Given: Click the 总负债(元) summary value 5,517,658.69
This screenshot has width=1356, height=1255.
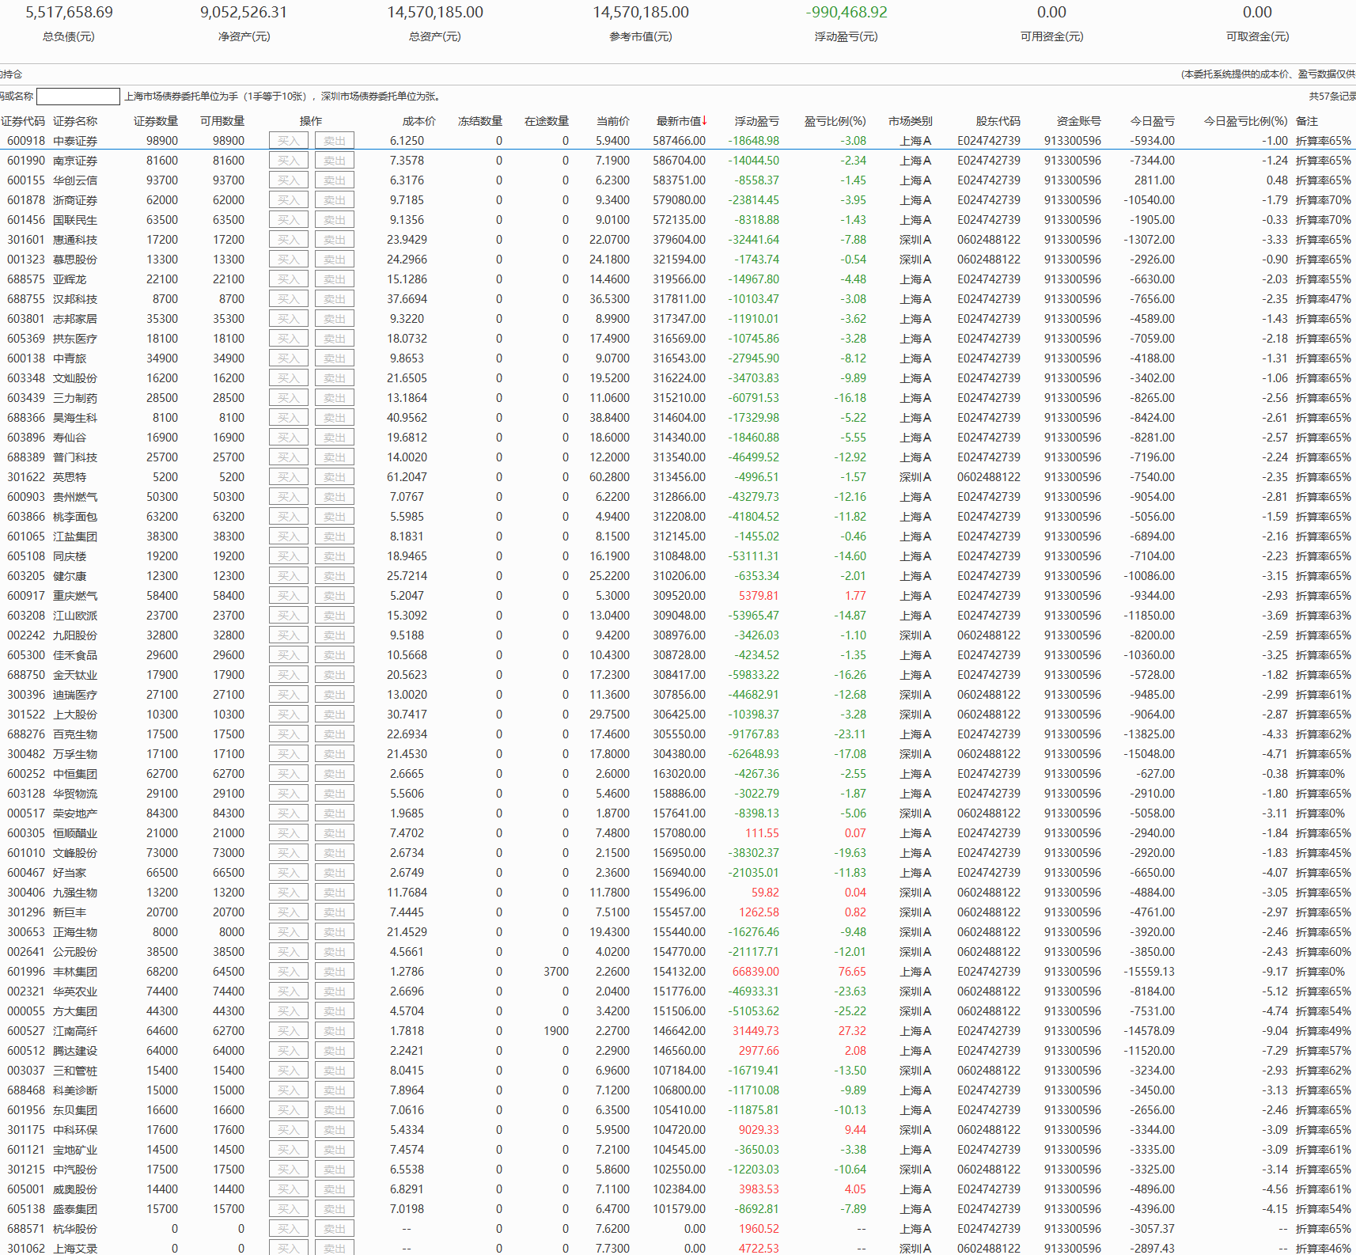Looking at the screenshot, I should (x=70, y=13).
